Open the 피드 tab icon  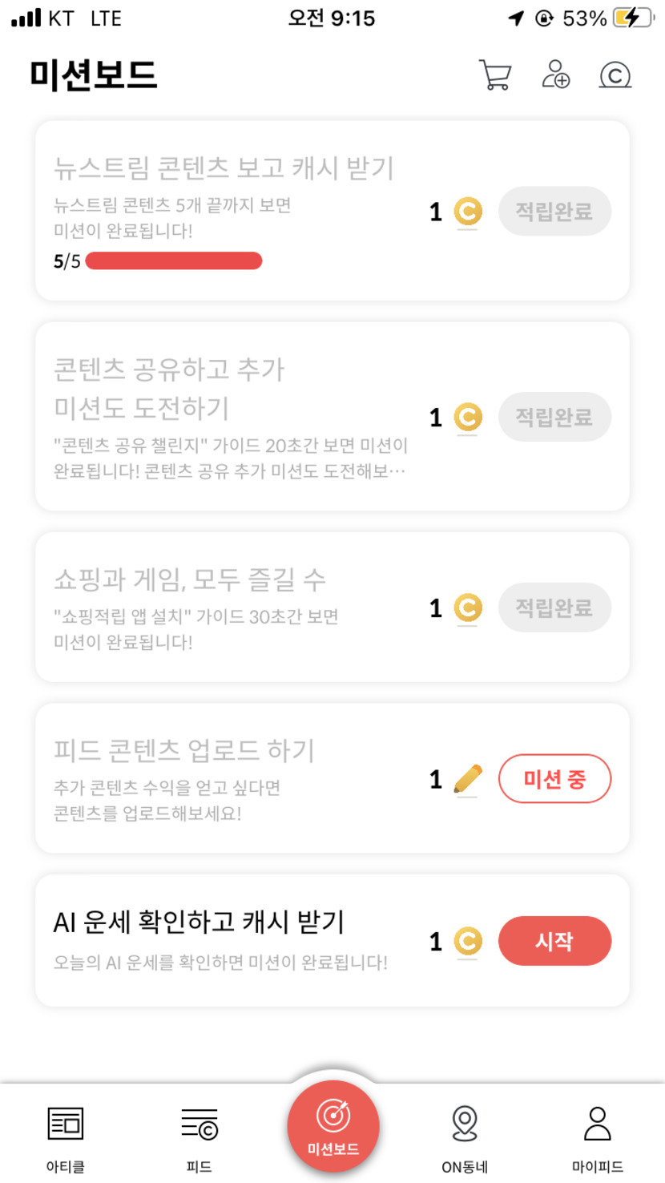[199, 1124]
